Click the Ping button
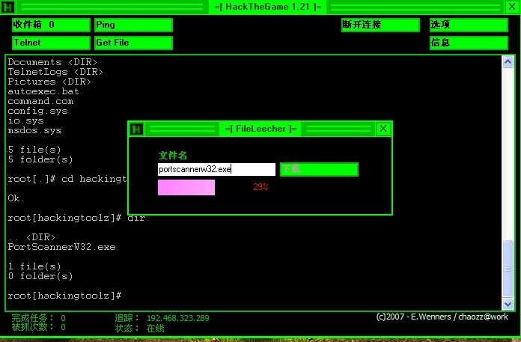 [133, 25]
